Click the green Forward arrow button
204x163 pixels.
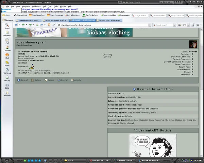point(31,25)
